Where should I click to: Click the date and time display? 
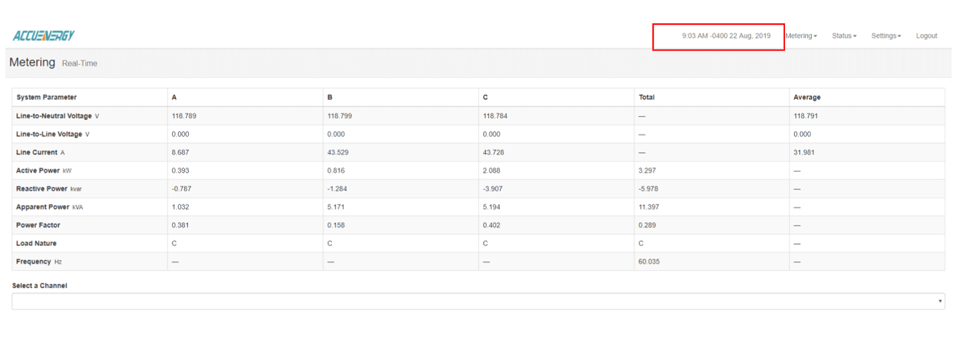725,36
